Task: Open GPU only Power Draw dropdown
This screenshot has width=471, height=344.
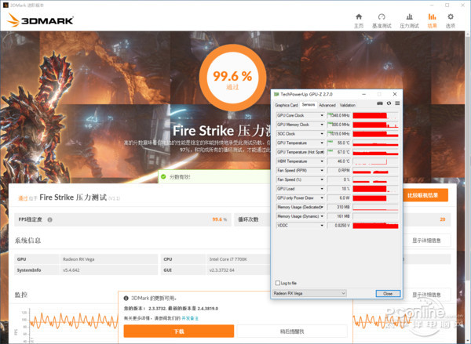Action: pyautogui.click(x=322, y=198)
